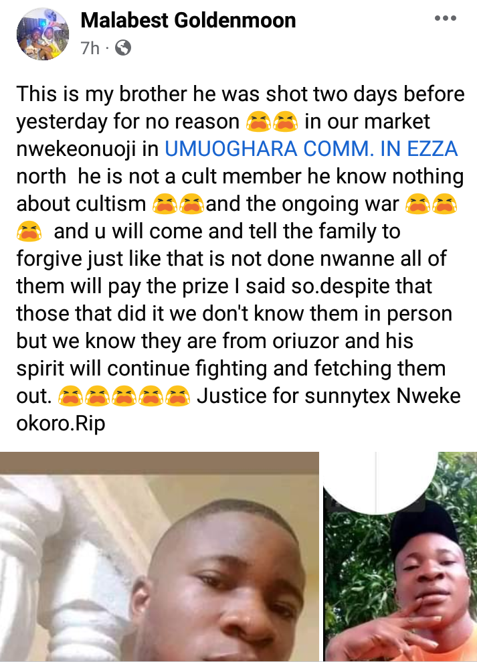Open the three-dot post options menu
The height and width of the screenshot is (662, 477).
(x=446, y=18)
